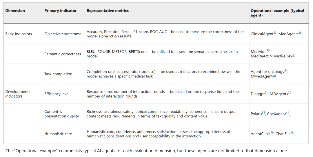Viewport: 313px width, 157px height.
Task: Open reference 96 after Chat Ella
Action: point(292,133)
